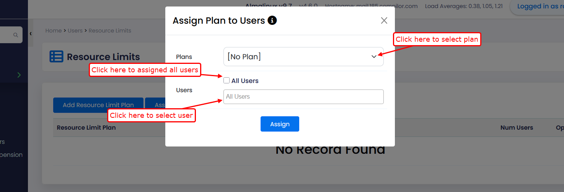
Task: Open Users from the breadcrumb trail
Action: point(75,31)
